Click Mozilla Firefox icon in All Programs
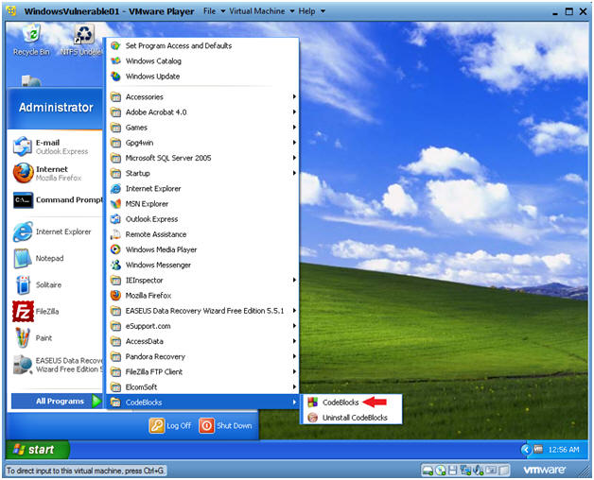 [115, 295]
